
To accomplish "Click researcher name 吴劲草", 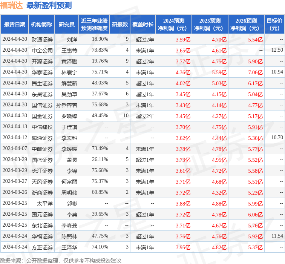I will (69, 94).
